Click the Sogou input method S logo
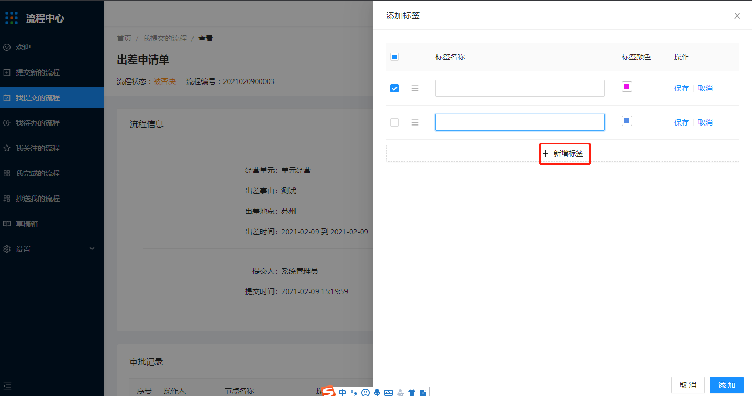The height and width of the screenshot is (396, 752). (329, 392)
